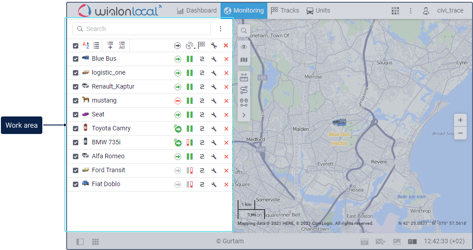
Task: Select the routing tool on map
Action: (x=244, y=90)
